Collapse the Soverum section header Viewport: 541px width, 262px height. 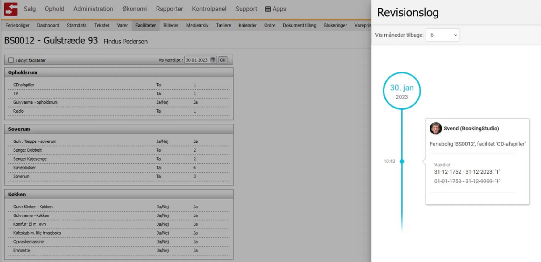coord(119,129)
